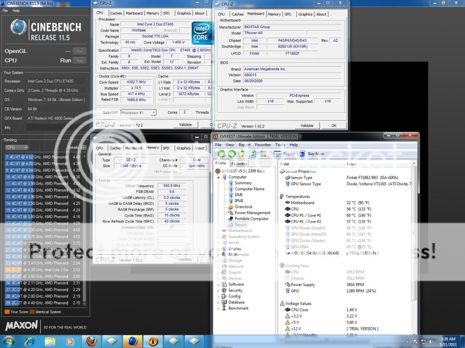
Task: Click Cinebench ranking list scrollbar
Action: point(84,230)
